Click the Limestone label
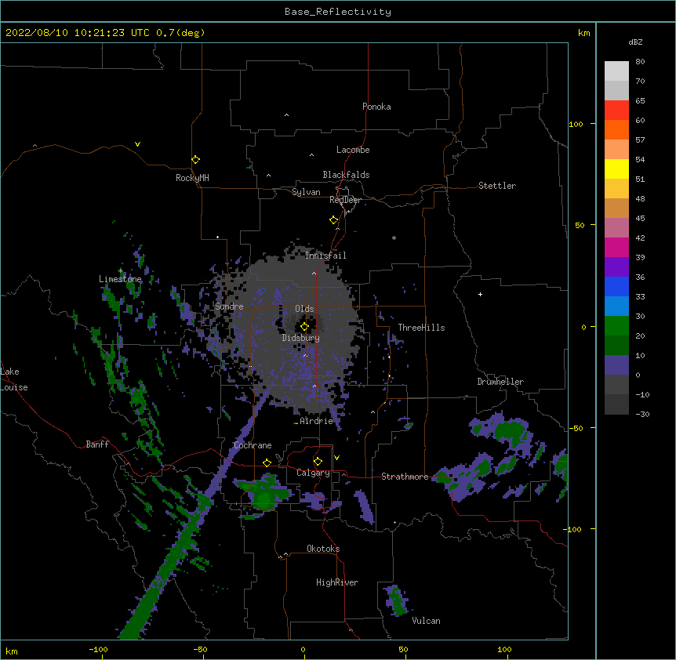This screenshot has width=676, height=660. pos(120,279)
